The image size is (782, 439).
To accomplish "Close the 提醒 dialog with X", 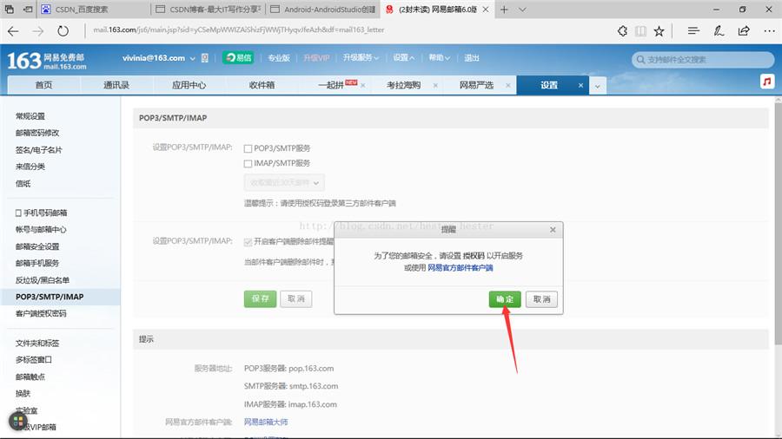I will tap(553, 229).
